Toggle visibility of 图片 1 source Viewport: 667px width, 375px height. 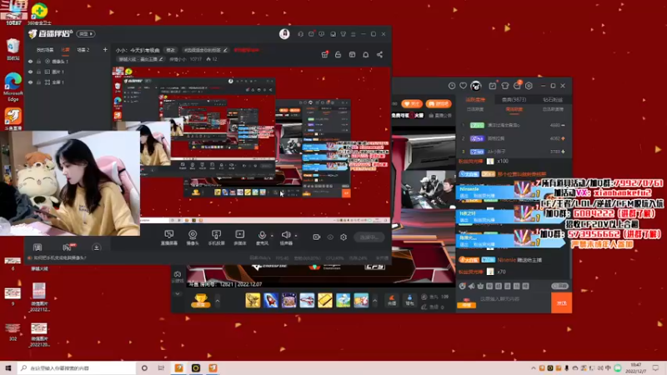[30, 72]
